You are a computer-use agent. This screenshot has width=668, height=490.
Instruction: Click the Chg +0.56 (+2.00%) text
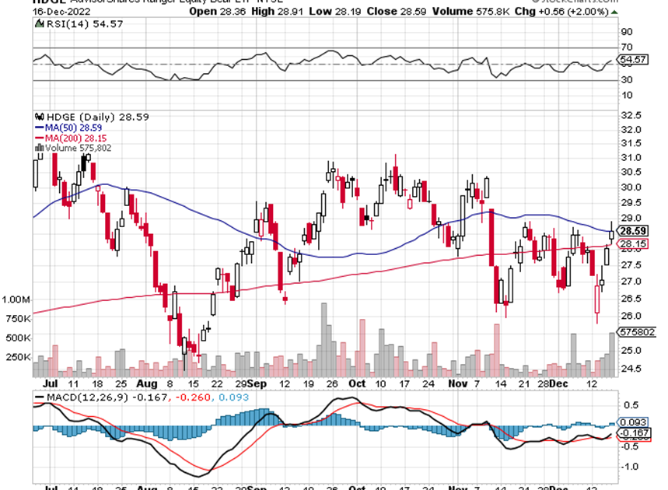click(x=561, y=12)
